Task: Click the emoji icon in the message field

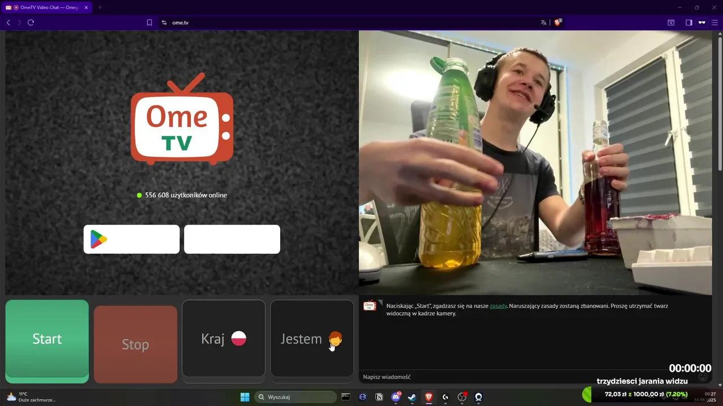Action: 703,377
